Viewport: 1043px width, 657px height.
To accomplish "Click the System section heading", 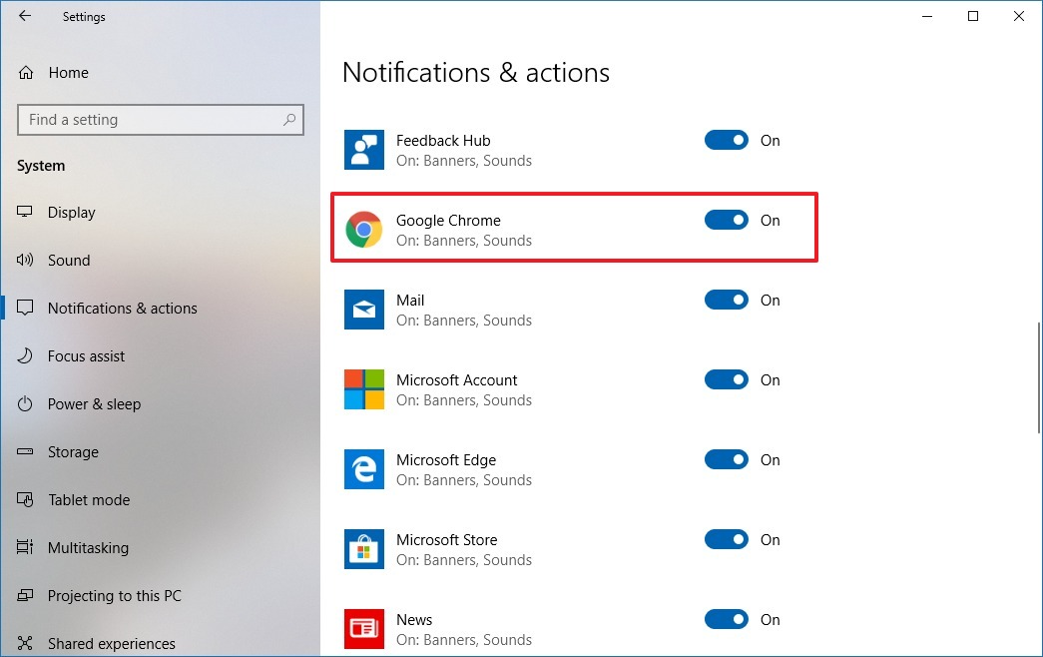I will 41,166.
